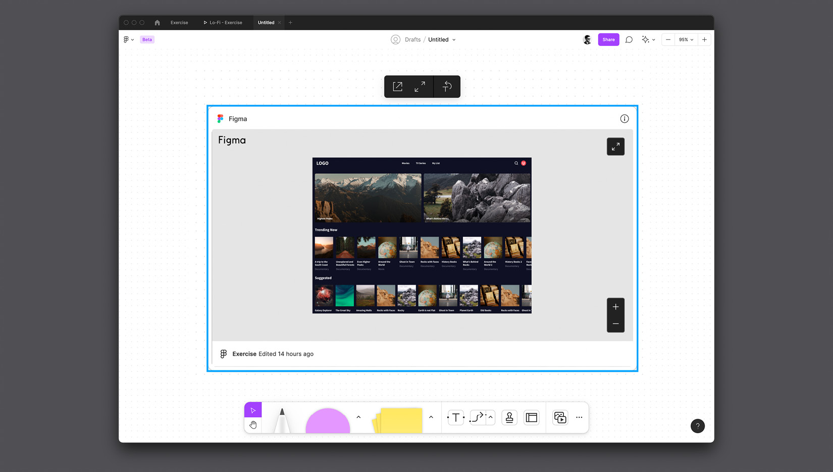Screen dimensions: 833x472
Task: Click plus to zoom into the embed
Action: pos(615,306)
